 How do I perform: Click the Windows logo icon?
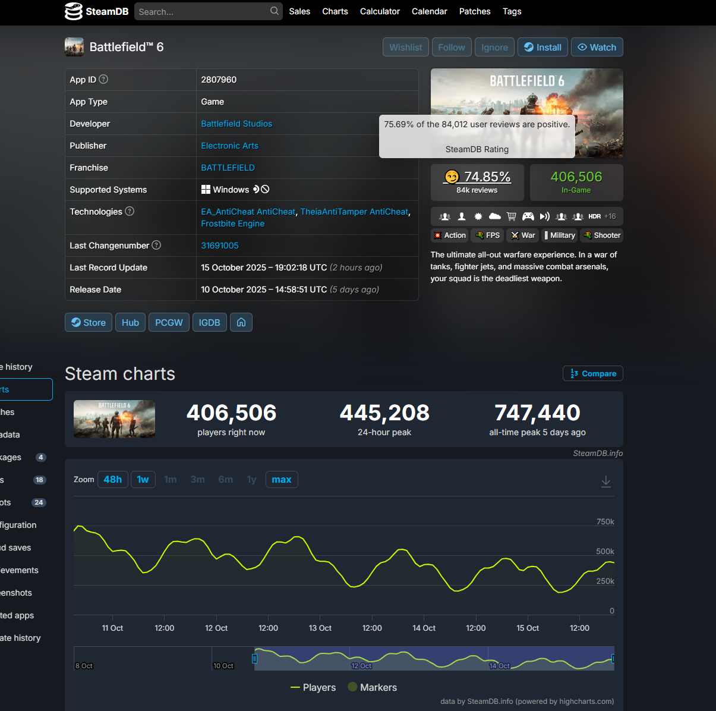pos(206,189)
